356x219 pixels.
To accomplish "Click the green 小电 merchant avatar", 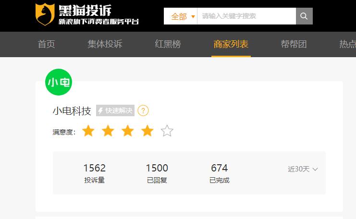I will (x=59, y=82).
